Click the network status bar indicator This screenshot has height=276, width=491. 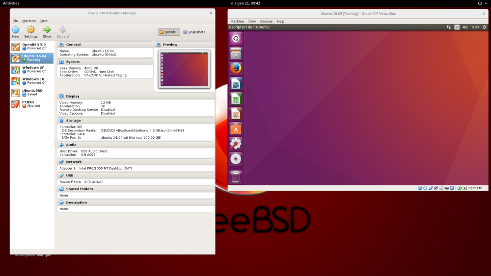436,188
